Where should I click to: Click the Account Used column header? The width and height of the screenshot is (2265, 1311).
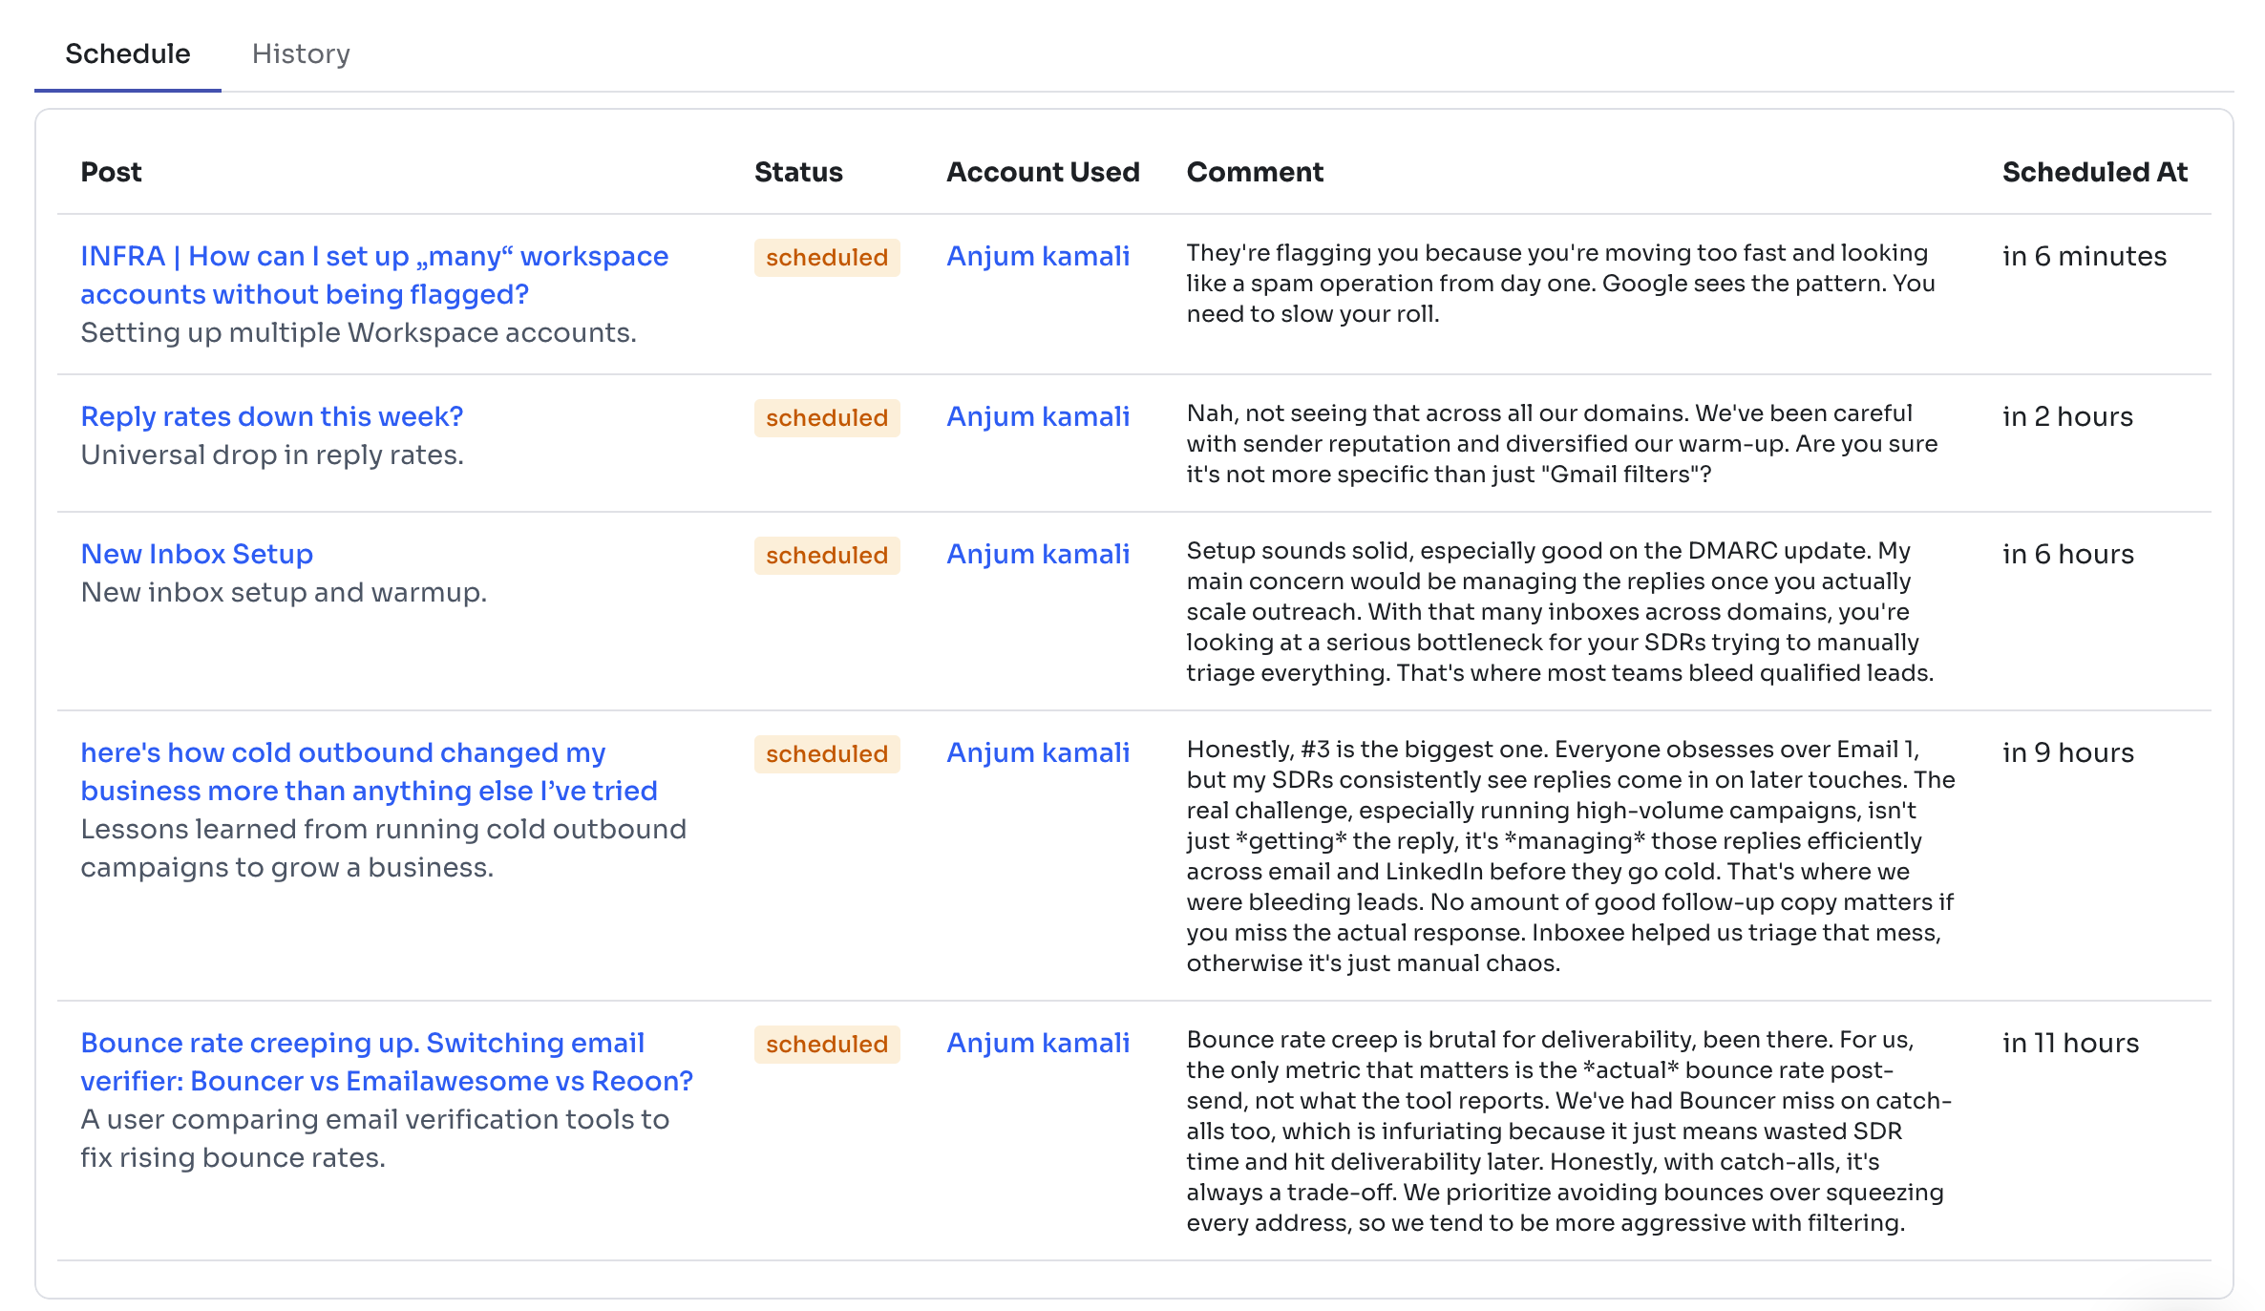(x=1042, y=172)
